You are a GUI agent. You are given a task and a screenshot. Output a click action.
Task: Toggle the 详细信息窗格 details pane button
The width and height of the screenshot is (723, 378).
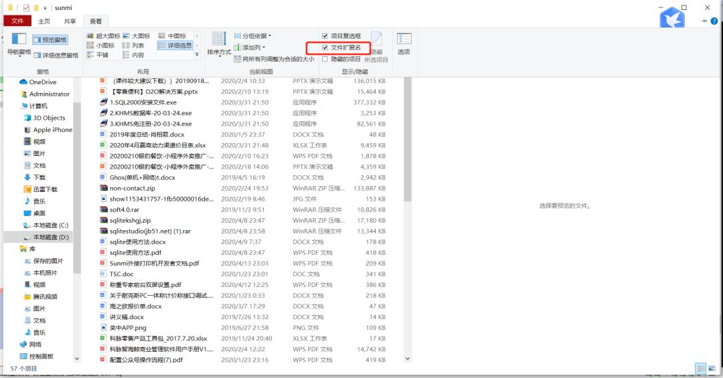pos(56,56)
